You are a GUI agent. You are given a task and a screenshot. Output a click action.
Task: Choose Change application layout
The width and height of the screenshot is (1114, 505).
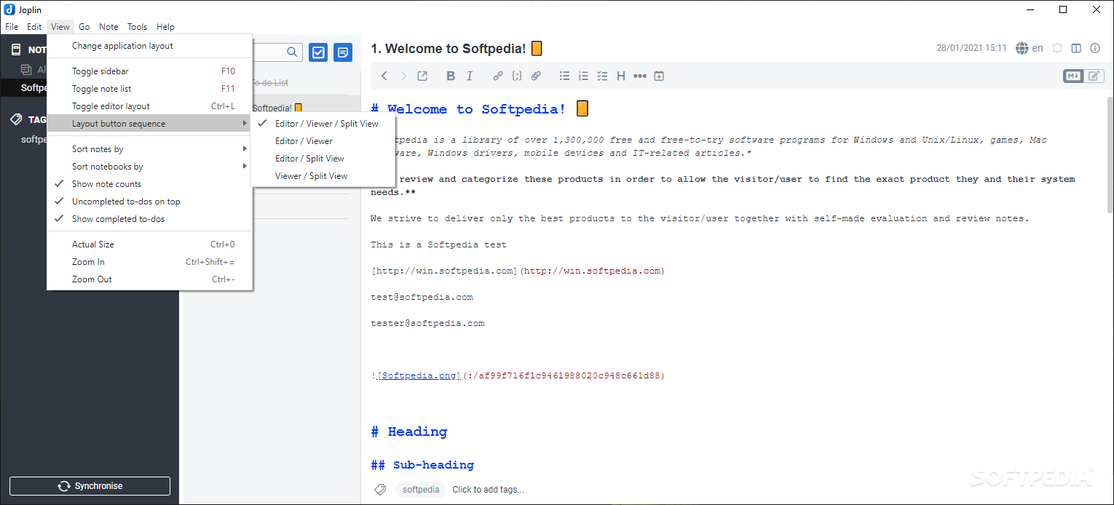click(x=150, y=46)
